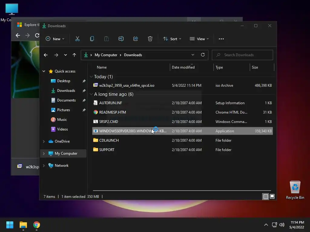Collapse the A long time ago group
310x232 pixels.
pos(91,94)
